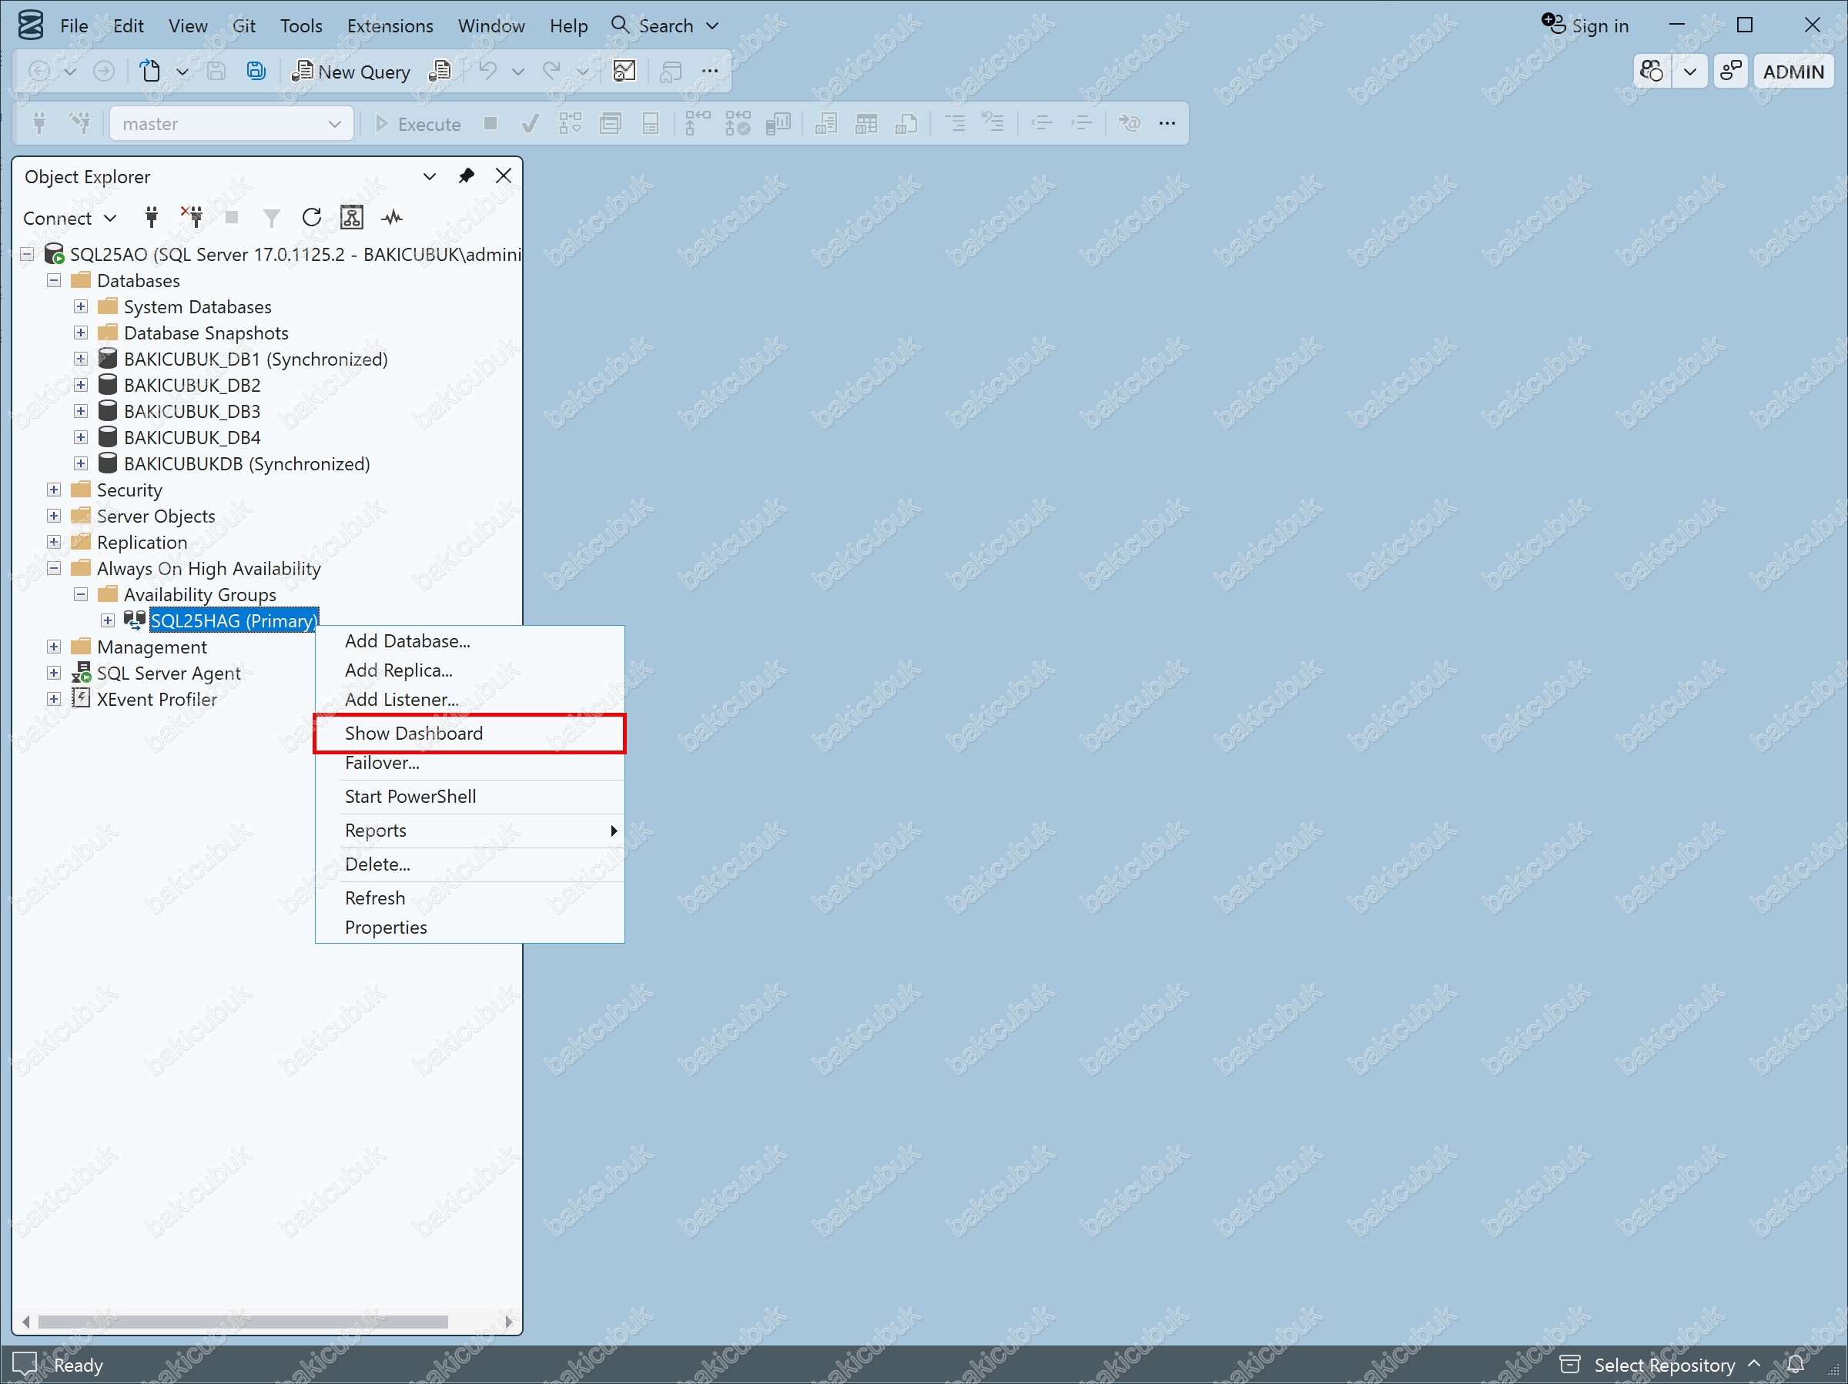
Task: Click the Results to Grid icon
Action: [x=866, y=124]
